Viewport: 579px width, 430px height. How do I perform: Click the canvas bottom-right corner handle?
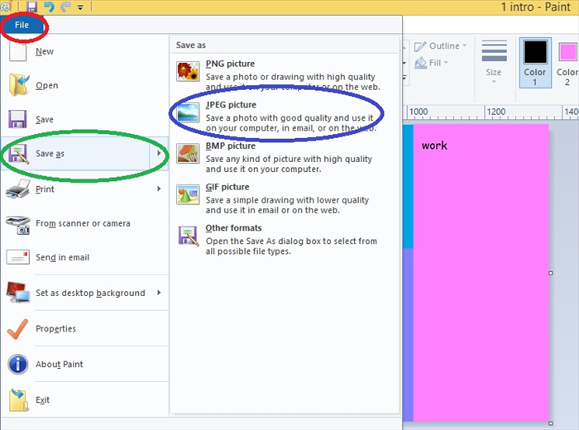pyautogui.click(x=551, y=423)
